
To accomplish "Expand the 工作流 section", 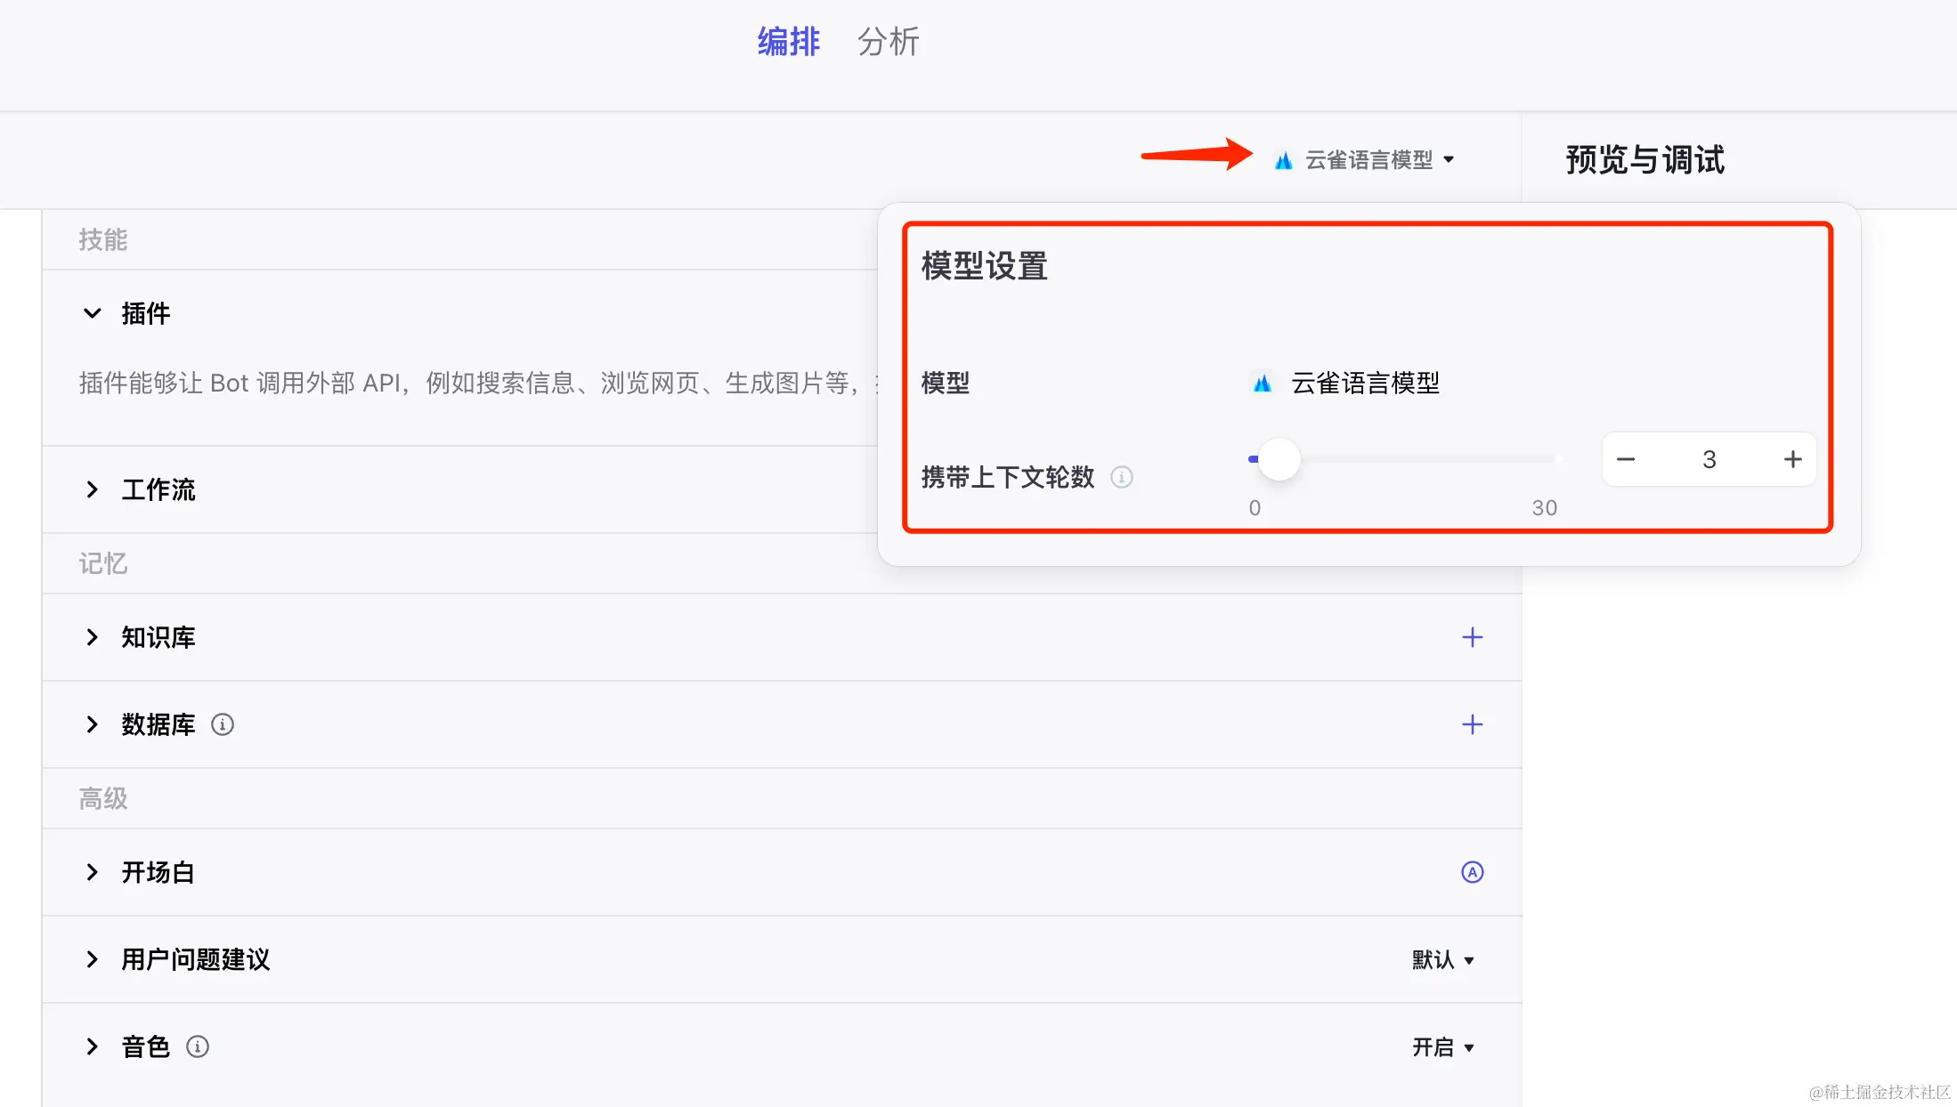I will click(x=92, y=489).
